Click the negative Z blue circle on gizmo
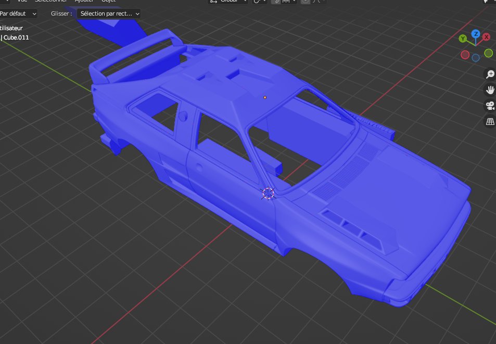Image resolution: width=496 pixels, height=344 pixels. point(476,57)
